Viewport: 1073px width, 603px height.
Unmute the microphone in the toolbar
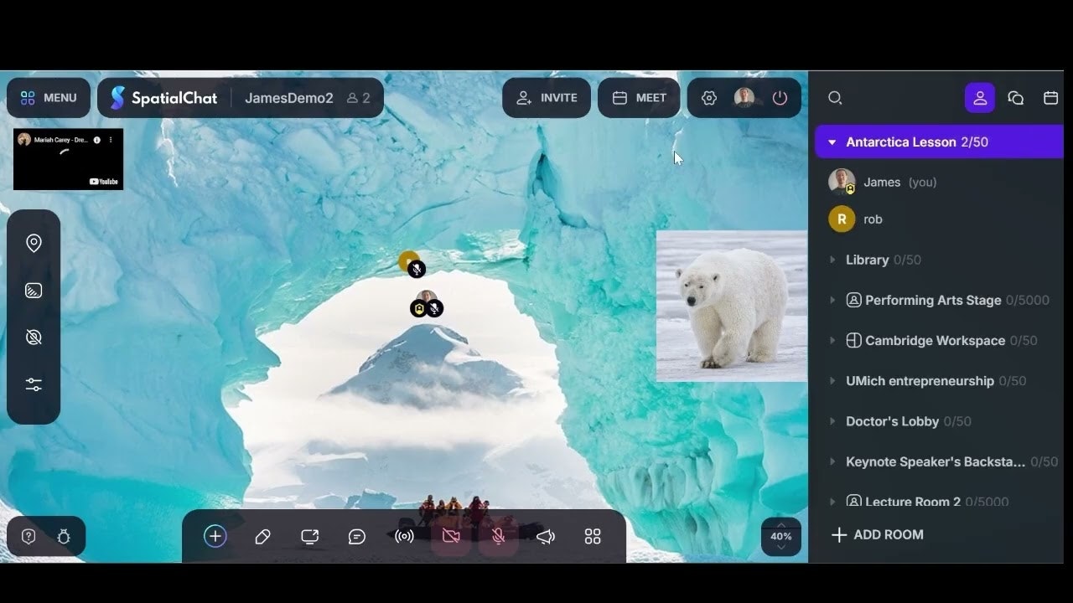tap(497, 536)
